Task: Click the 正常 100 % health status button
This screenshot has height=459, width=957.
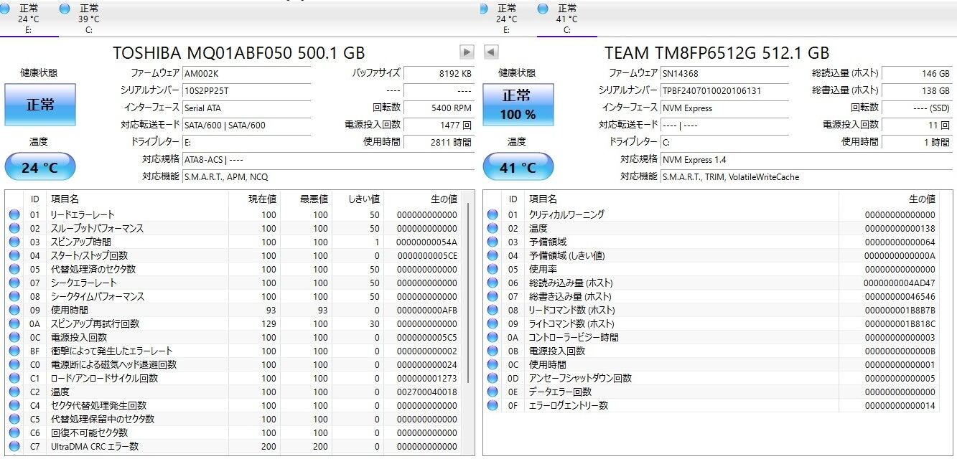Action: 518,105
